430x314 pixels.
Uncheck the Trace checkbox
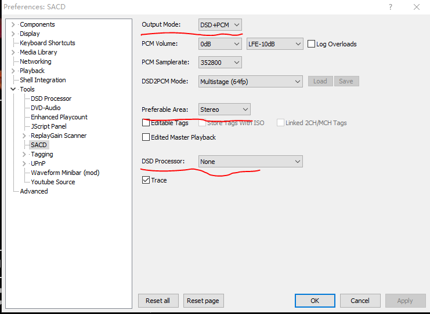146,180
